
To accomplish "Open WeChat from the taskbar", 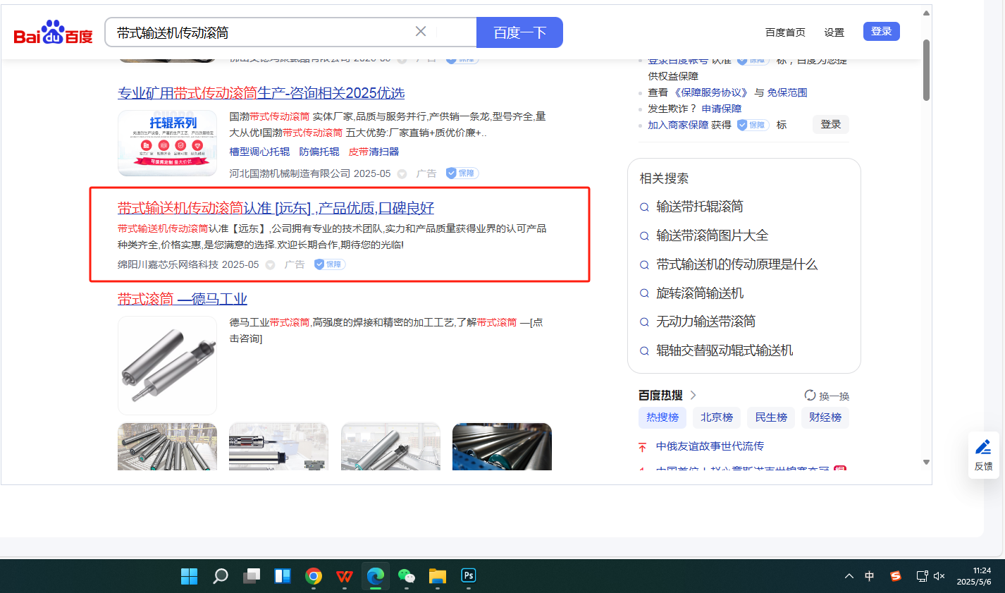I will tap(407, 576).
